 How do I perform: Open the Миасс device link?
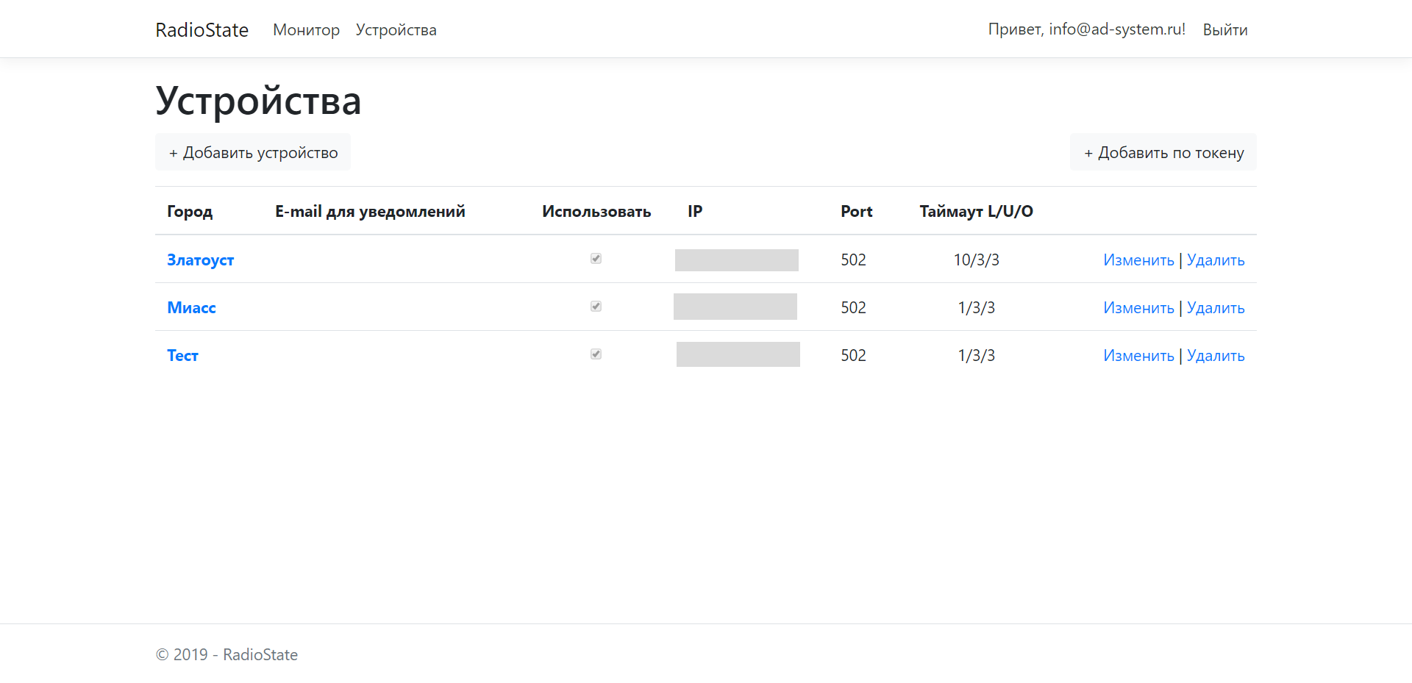click(x=191, y=308)
